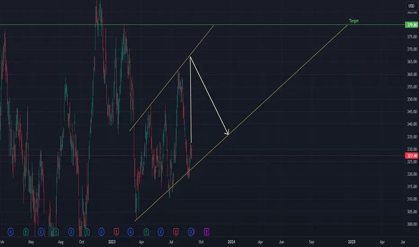This screenshot has height=247, width=419.
Task: Open the USD currency selector
Action: (411, 6)
